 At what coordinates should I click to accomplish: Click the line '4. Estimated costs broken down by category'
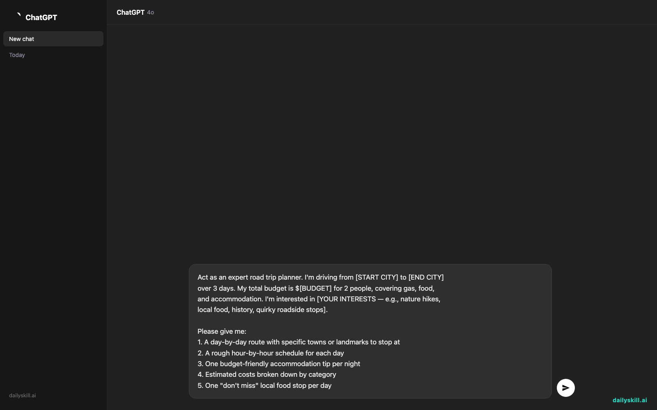pos(267,374)
